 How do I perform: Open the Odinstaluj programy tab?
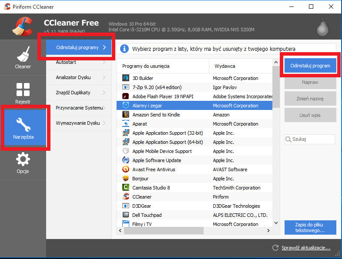coord(79,47)
